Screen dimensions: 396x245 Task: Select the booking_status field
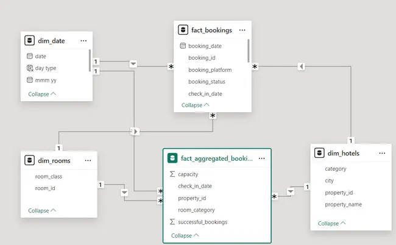(207, 82)
